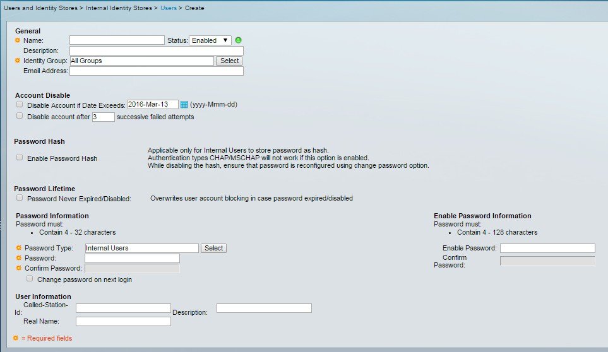Viewport: 608px width, 352px height.
Task: Click the green enabled status indicator
Action: coord(239,40)
